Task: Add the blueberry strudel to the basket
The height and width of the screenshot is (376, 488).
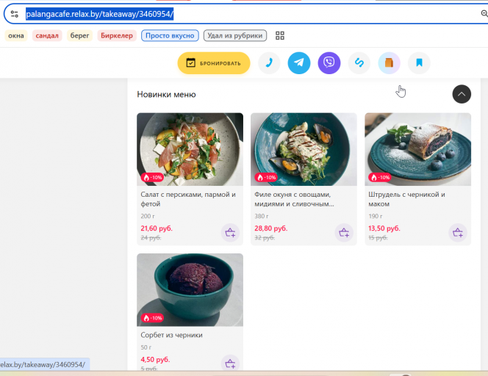Action: point(458,233)
